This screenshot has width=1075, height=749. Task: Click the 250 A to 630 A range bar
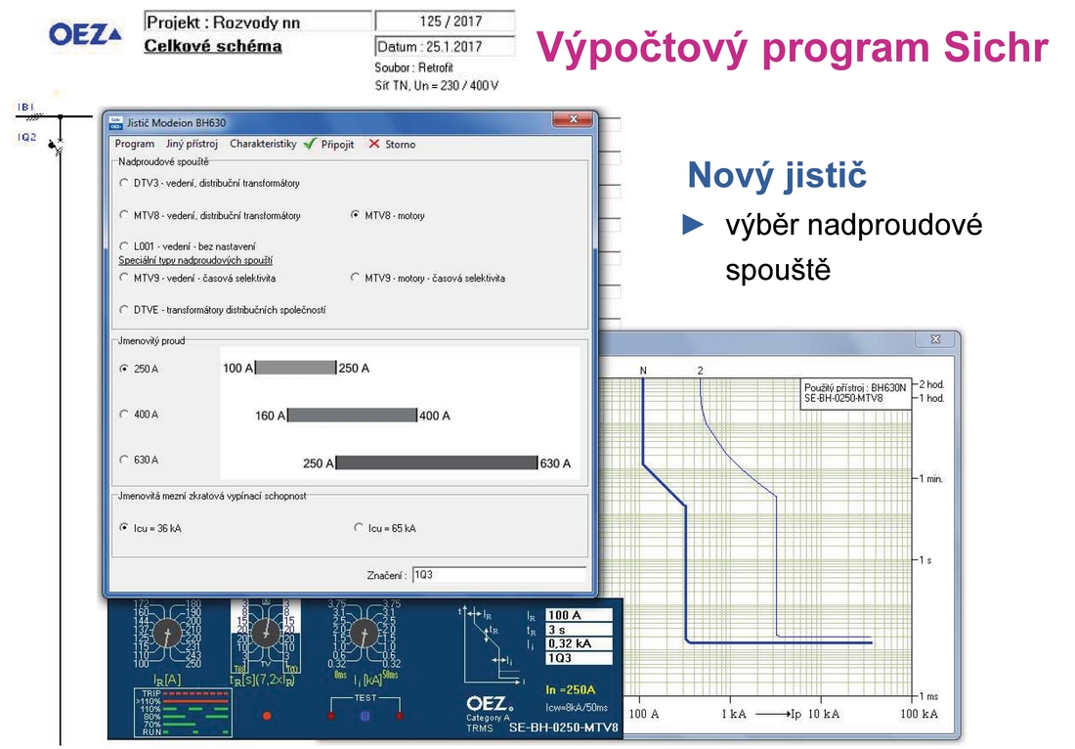[437, 463]
